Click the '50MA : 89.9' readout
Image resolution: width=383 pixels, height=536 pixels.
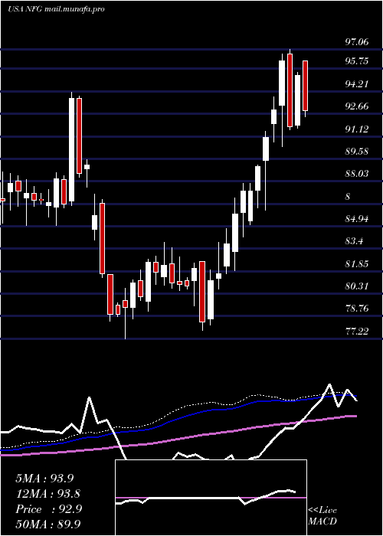[x=47, y=525]
